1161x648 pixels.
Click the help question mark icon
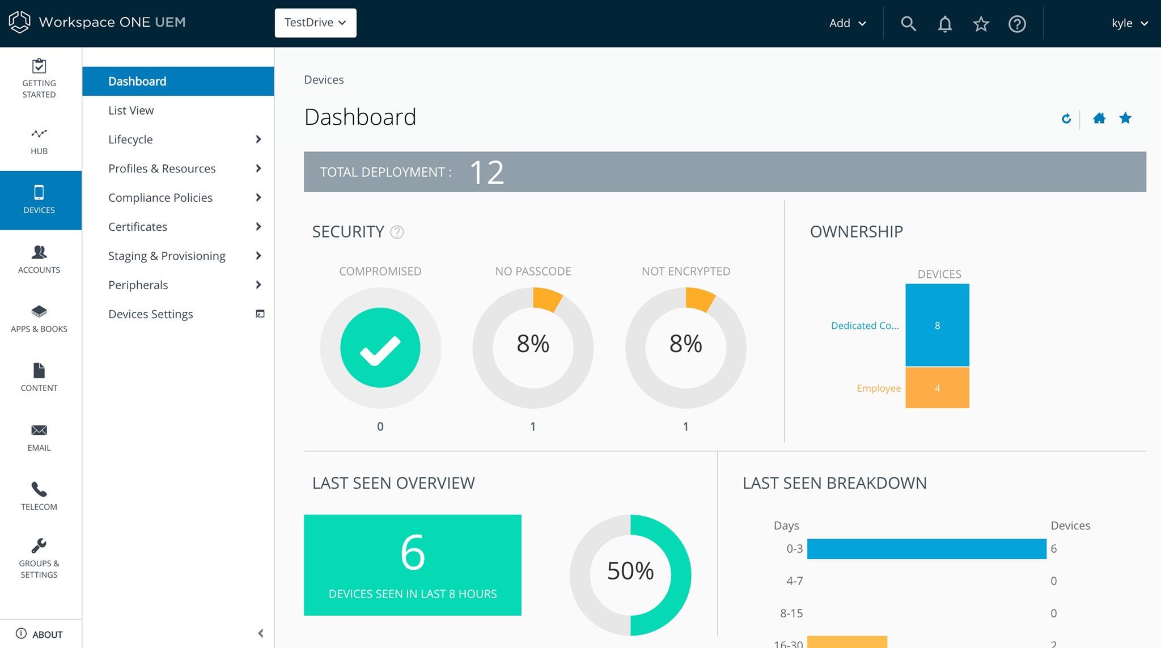[1017, 24]
